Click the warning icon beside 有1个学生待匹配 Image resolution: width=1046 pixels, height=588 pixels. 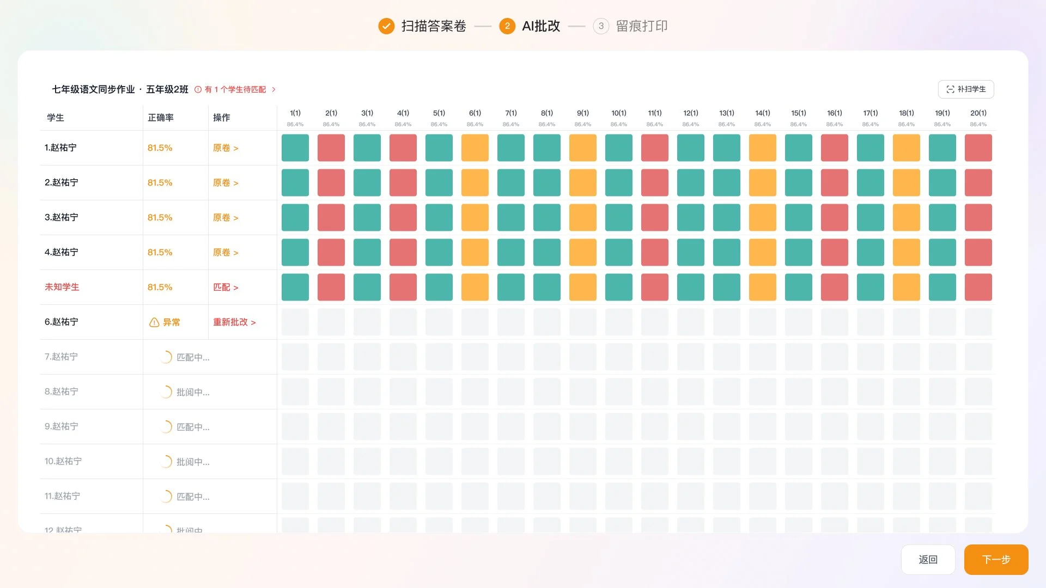pyautogui.click(x=198, y=89)
